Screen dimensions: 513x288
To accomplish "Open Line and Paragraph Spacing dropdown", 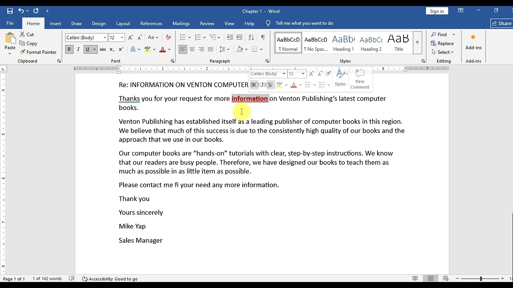I will click(224, 49).
